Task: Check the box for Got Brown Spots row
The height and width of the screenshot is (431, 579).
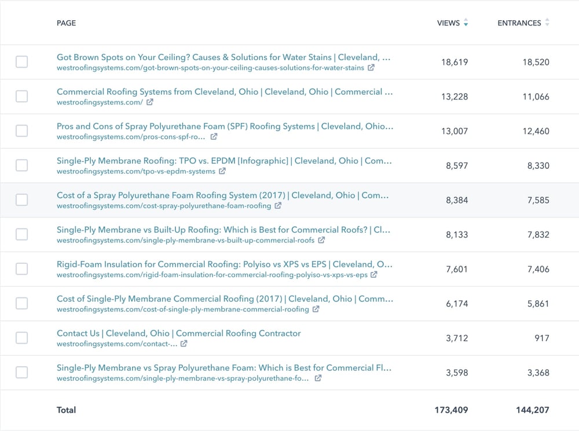Action: tap(21, 62)
